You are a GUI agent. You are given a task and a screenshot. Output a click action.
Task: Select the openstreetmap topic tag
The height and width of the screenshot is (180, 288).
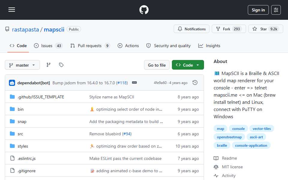[x=229, y=137]
